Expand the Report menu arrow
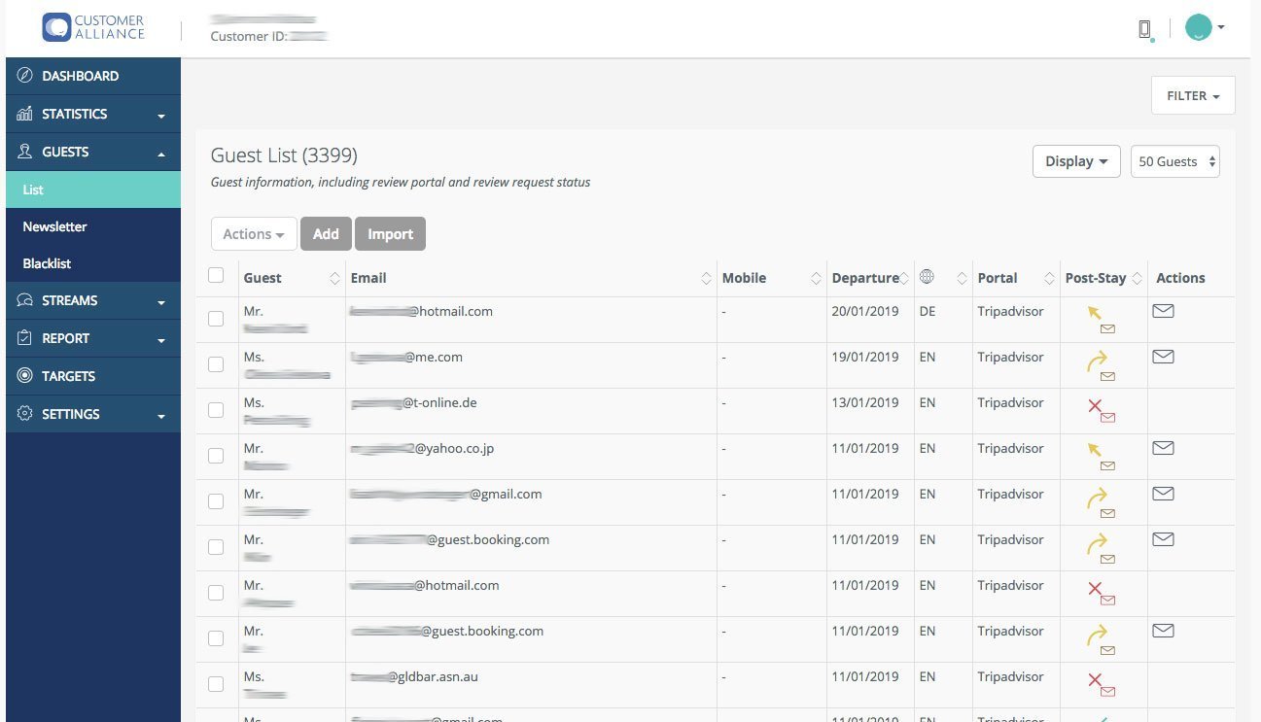 161,340
